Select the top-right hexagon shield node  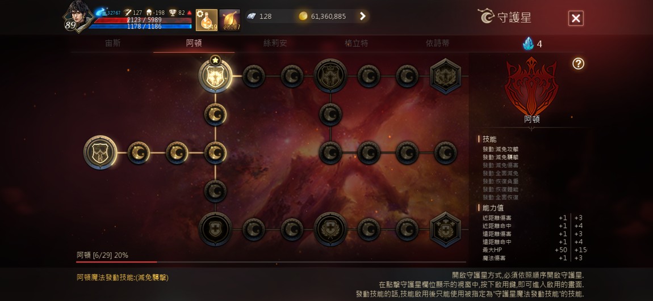pos(445,76)
